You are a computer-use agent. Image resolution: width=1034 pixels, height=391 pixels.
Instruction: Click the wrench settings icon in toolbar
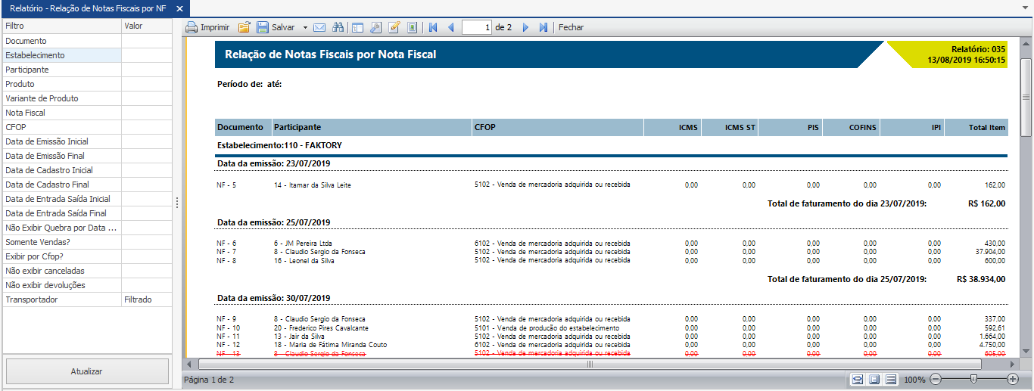point(375,27)
